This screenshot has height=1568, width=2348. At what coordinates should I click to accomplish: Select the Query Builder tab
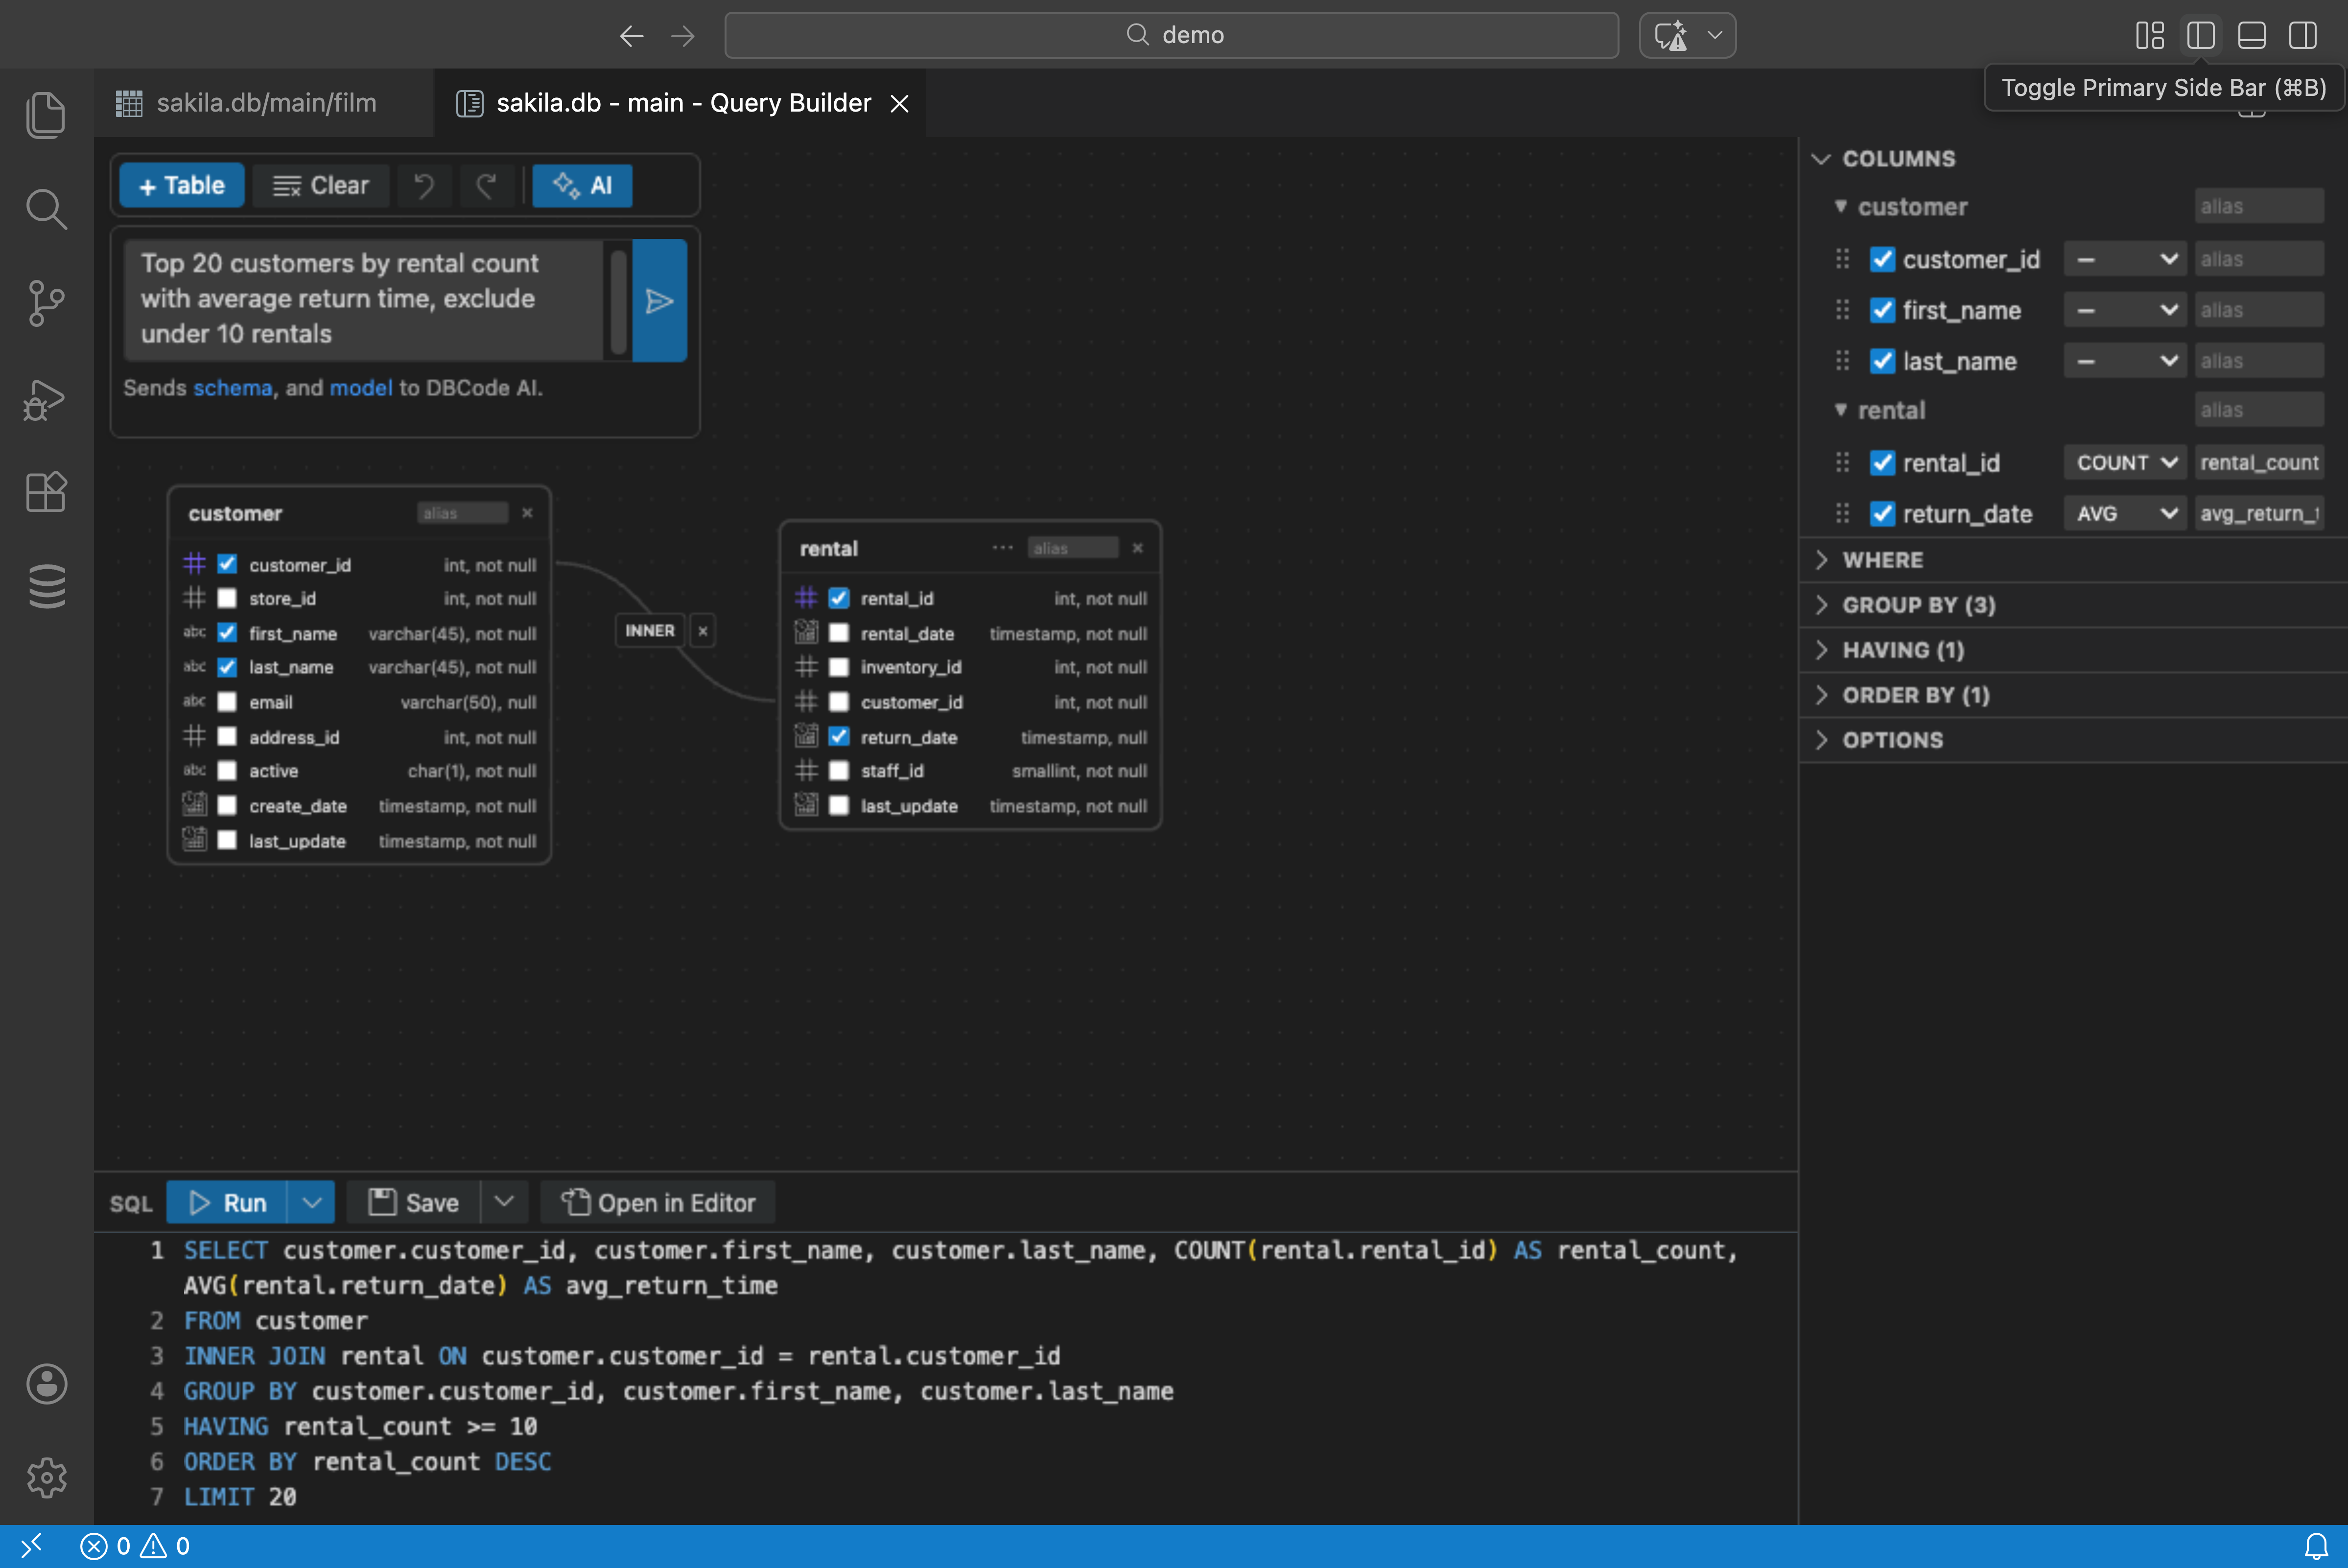[x=681, y=102]
